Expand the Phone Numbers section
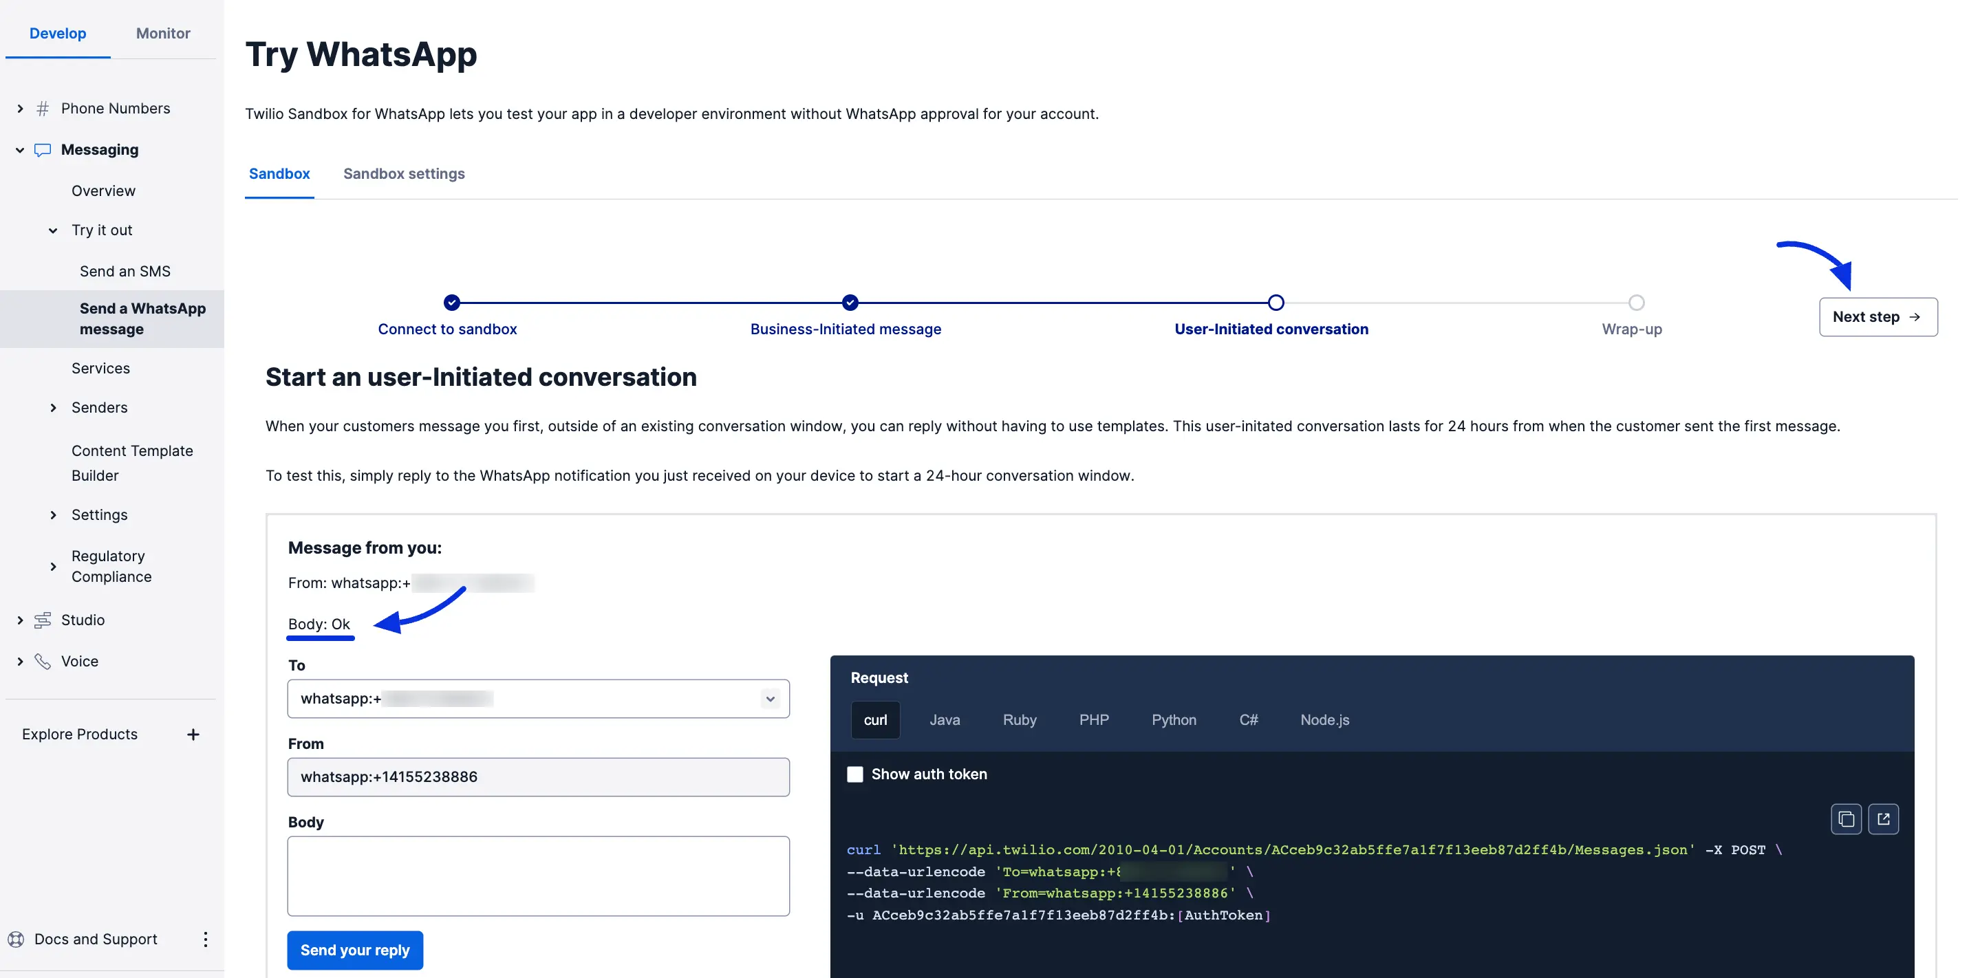The width and height of the screenshot is (1969, 978). [20, 109]
